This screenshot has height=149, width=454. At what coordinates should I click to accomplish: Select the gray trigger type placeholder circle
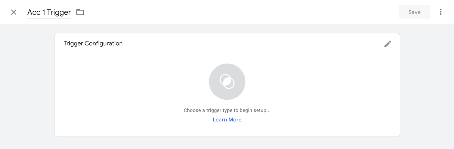pyautogui.click(x=227, y=82)
